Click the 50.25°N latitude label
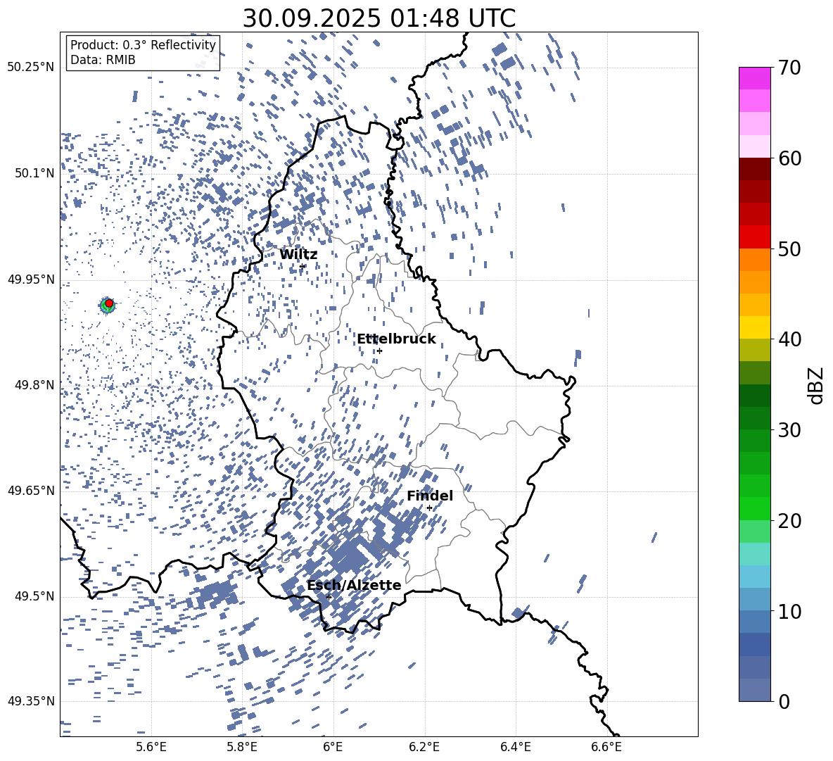This screenshot has height=761, width=833. click(x=31, y=68)
